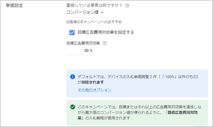Click green checkmark icon in bid strategy notice

click(x=73, y=107)
